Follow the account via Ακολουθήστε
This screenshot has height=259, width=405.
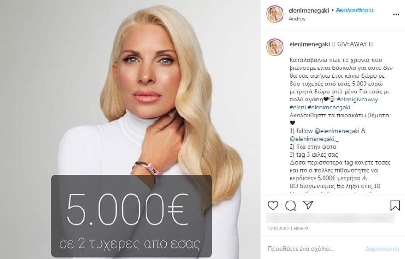(355, 10)
